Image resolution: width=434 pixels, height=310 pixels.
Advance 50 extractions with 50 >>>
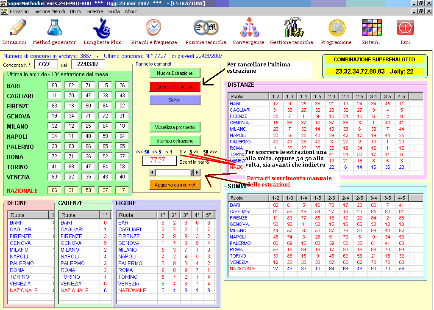[210, 152]
